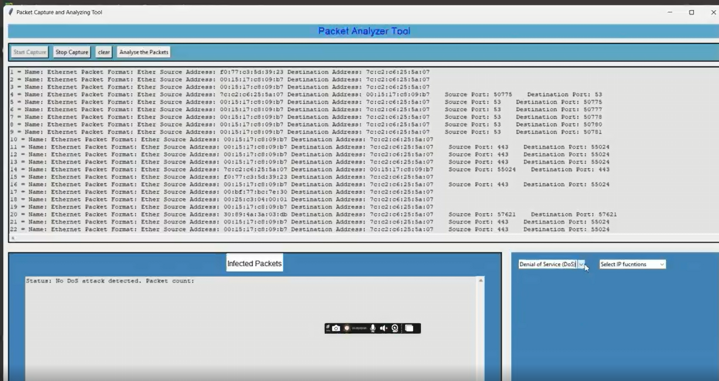The image size is (719, 381).
Task: Click the Infected Packets label
Action: coord(254,263)
